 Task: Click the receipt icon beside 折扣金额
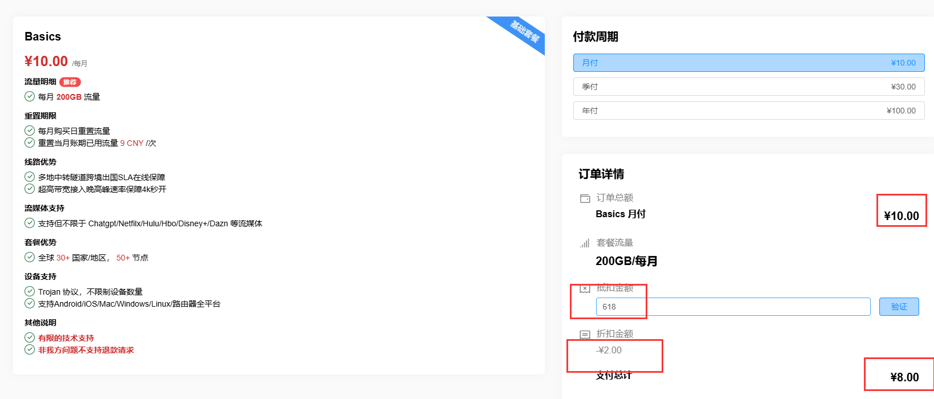tap(585, 335)
